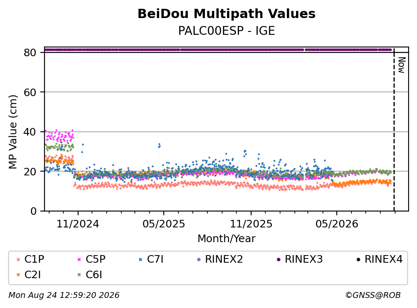Screen dimensions: 417x308
Task: Click the C6I legend entry
Action: click(x=90, y=274)
